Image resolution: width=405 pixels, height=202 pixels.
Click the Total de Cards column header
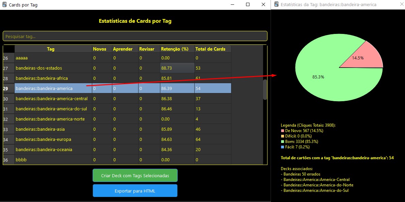210,49
